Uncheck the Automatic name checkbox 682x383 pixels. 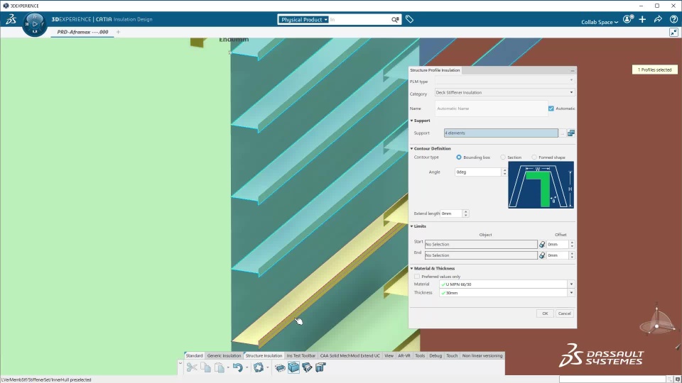551,109
